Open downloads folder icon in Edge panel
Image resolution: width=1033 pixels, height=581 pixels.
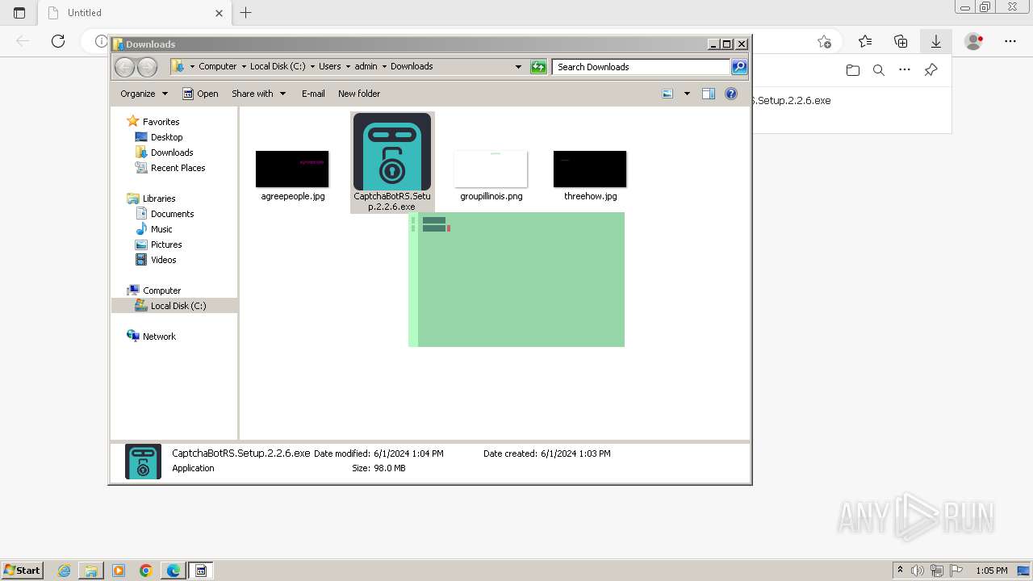[x=853, y=70]
